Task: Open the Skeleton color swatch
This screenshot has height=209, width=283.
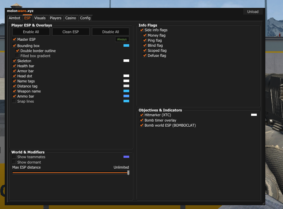Action: coord(126,61)
